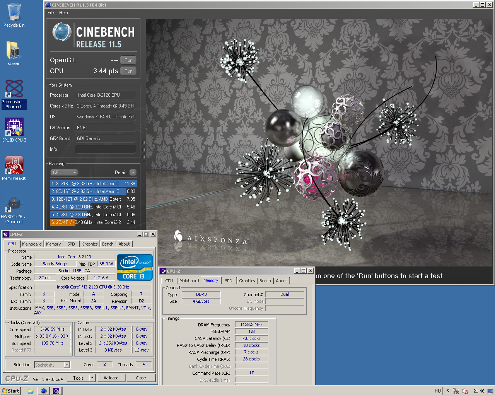Switch to Mainboard tab in CPU-Z Memory window
This screenshot has height=396, width=495.
coord(189,281)
